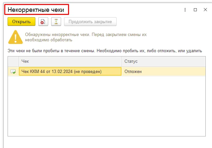Maximize the Некорректные чеки window
The image size is (212, 148).
[x=195, y=10]
